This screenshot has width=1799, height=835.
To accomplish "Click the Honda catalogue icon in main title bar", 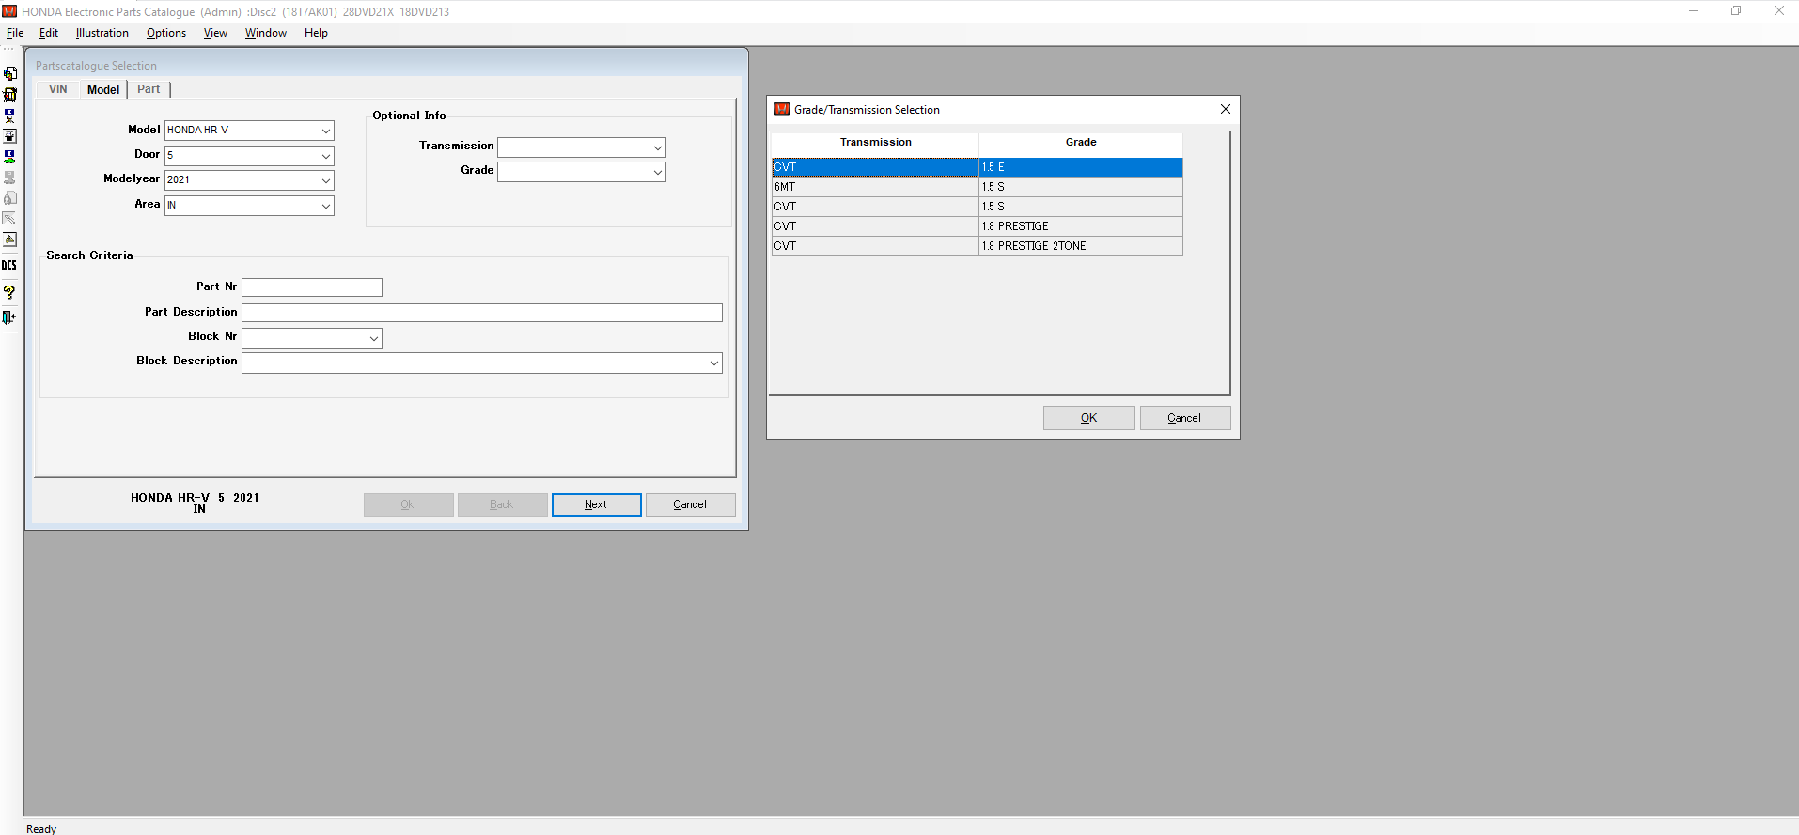I will pos(9,11).
